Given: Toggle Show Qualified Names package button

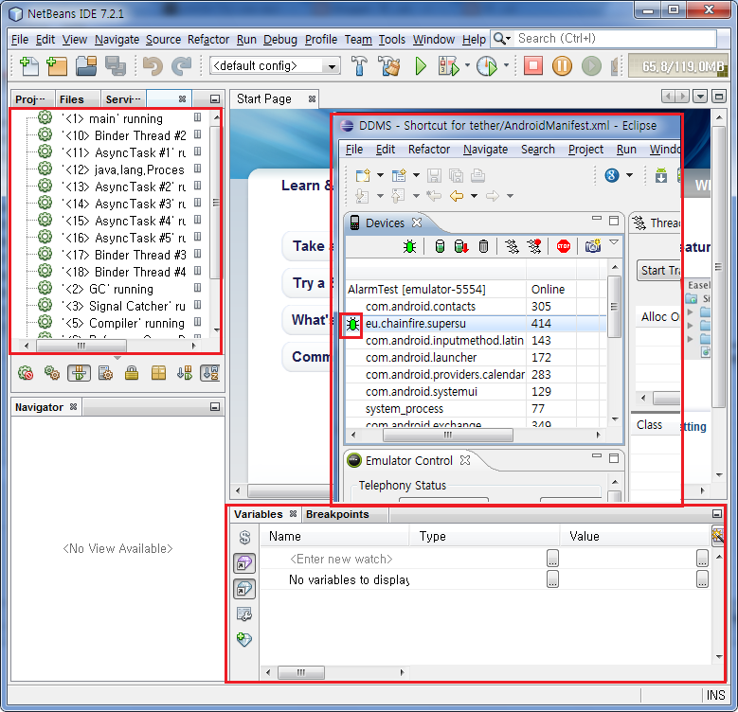Looking at the screenshot, I should coord(158,373).
